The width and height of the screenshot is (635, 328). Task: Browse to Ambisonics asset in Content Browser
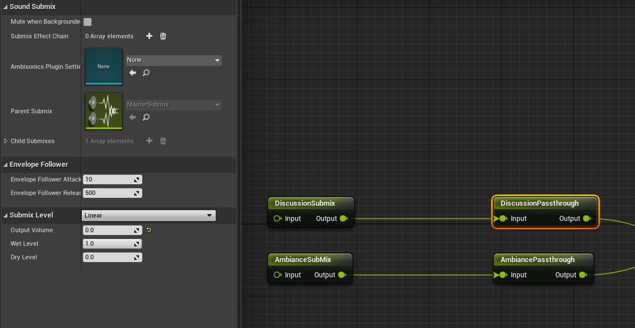tap(146, 73)
